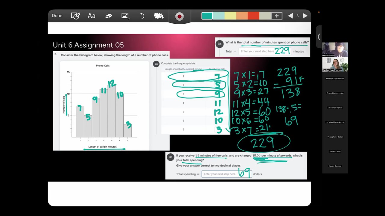
Task: Tap the Done button in the toolbar
Action: click(x=57, y=16)
